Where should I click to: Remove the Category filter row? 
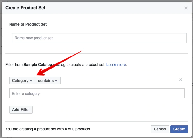[181, 80]
